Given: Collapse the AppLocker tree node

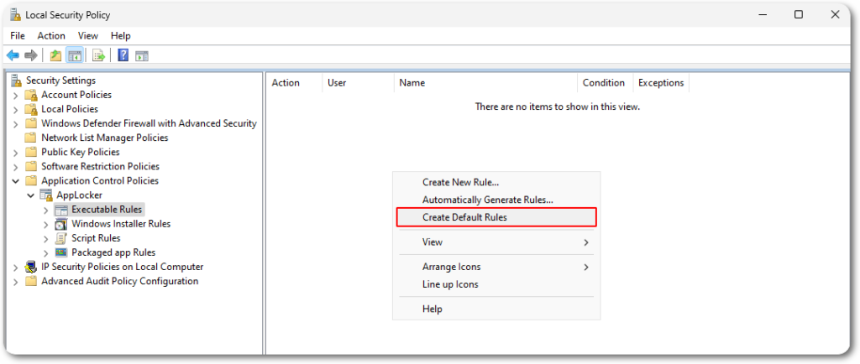Looking at the screenshot, I should pyautogui.click(x=30, y=195).
